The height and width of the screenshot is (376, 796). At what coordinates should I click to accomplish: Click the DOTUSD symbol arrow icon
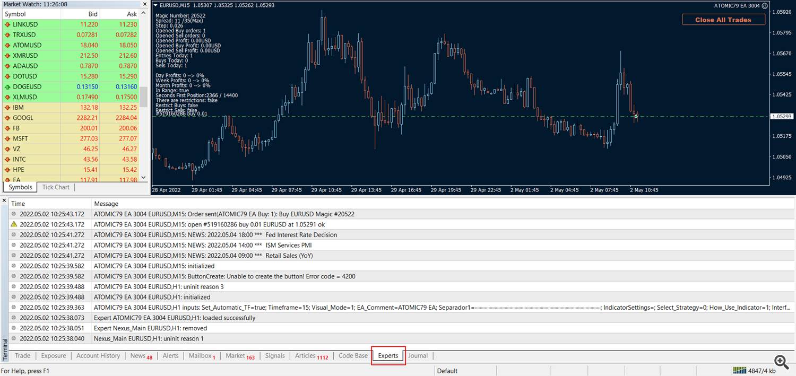[7, 76]
